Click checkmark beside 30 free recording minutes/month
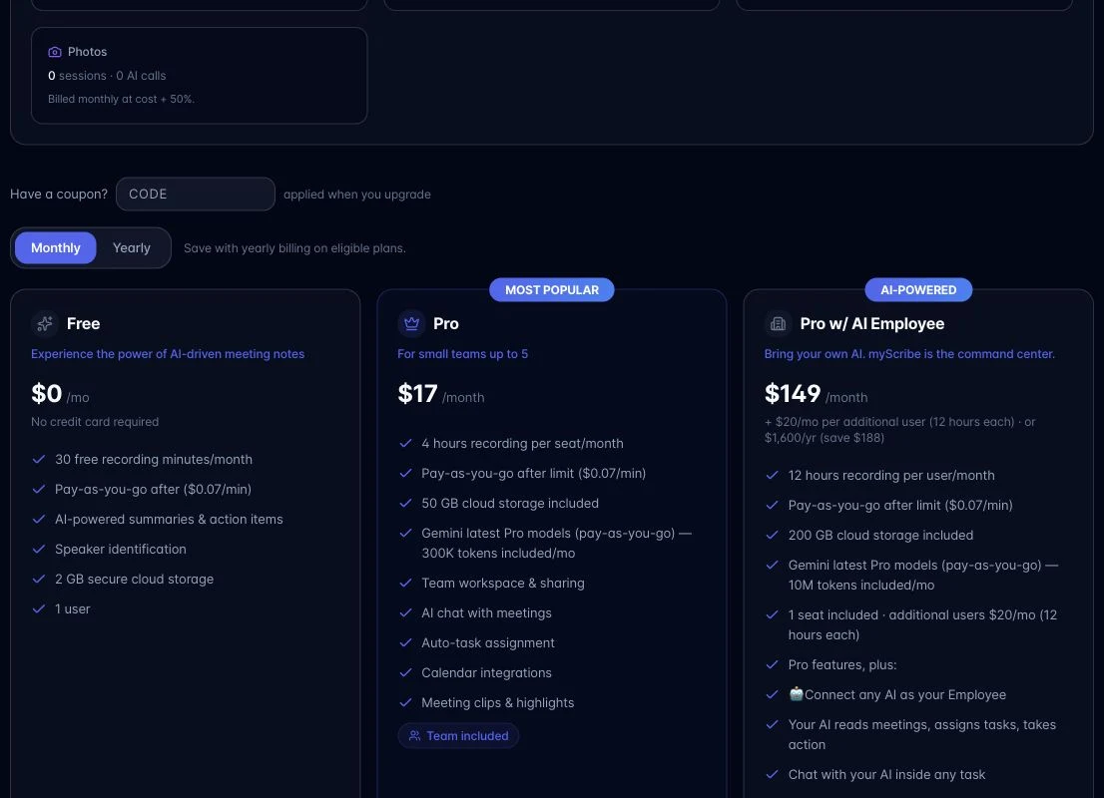 pos(39,459)
